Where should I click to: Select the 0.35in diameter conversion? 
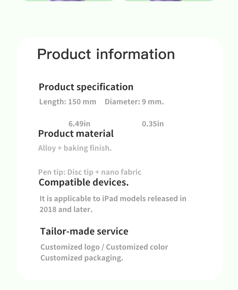[153, 124]
